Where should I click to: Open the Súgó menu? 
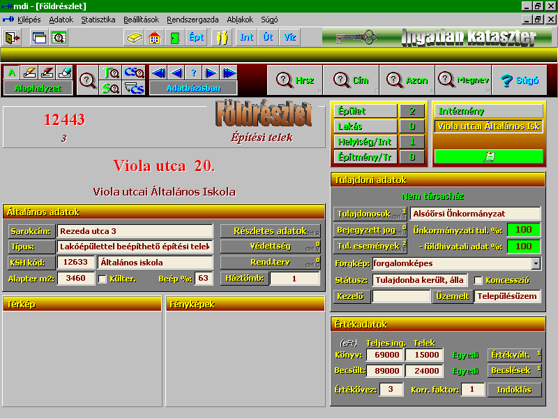269,20
